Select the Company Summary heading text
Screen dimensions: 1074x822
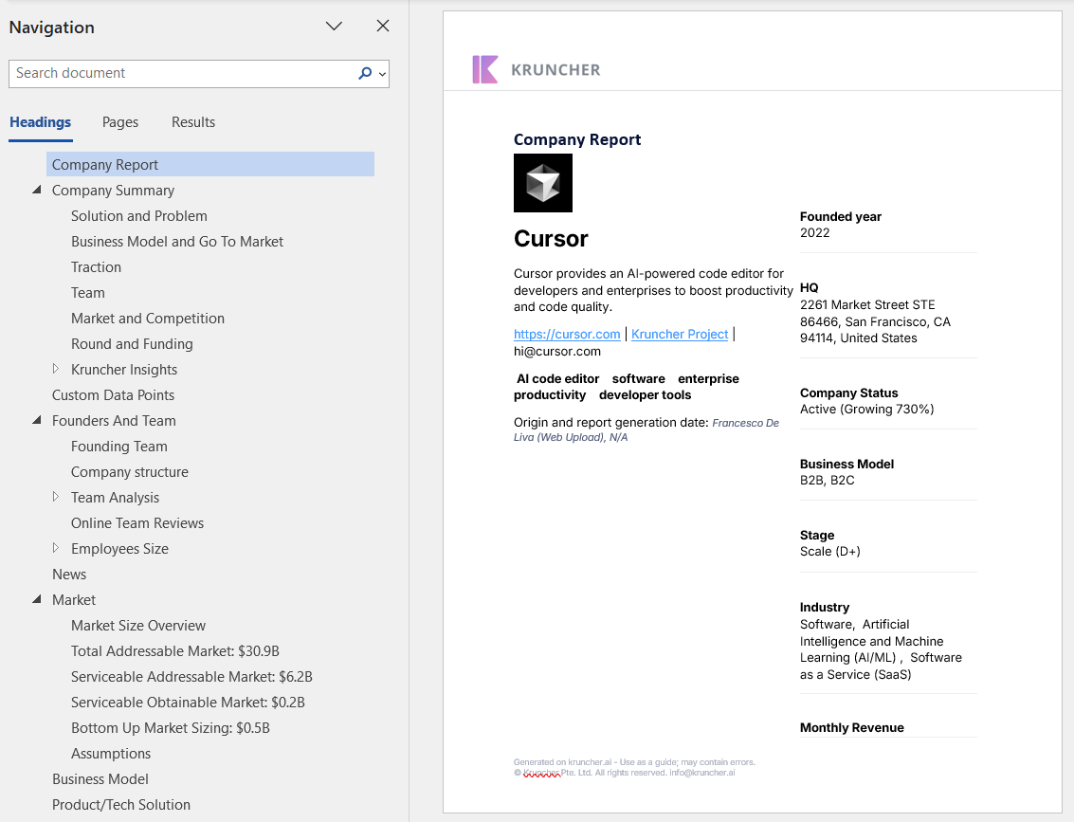[x=113, y=190]
